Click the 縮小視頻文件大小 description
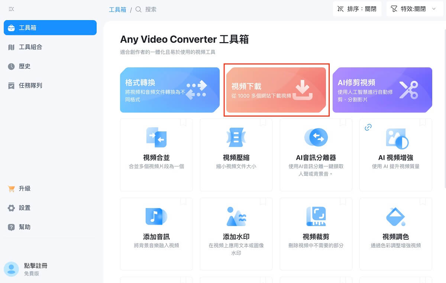The width and height of the screenshot is (446, 283). click(x=236, y=166)
